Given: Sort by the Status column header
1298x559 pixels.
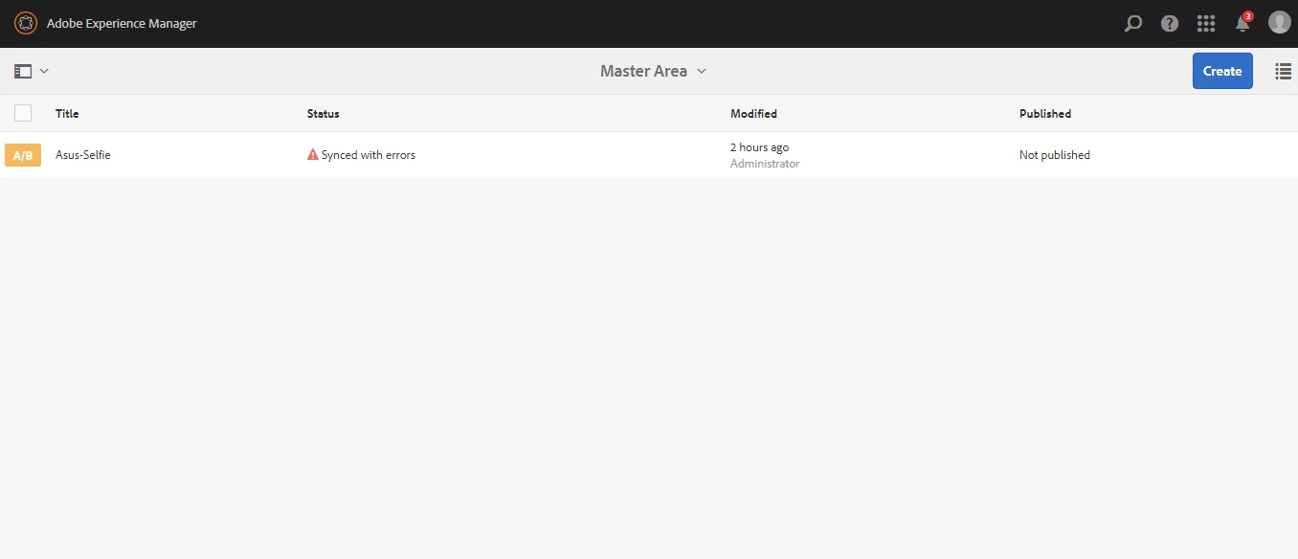Looking at the screenshot, I should click(x=324, y=113).
